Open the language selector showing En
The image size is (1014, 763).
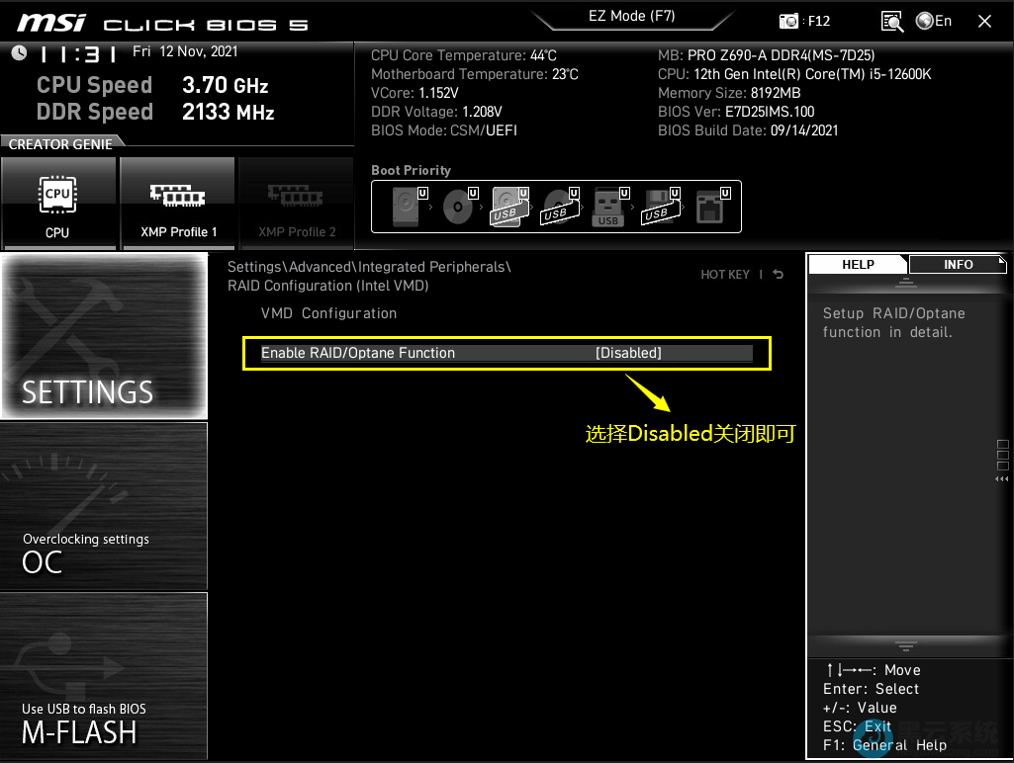coord(933,21)
